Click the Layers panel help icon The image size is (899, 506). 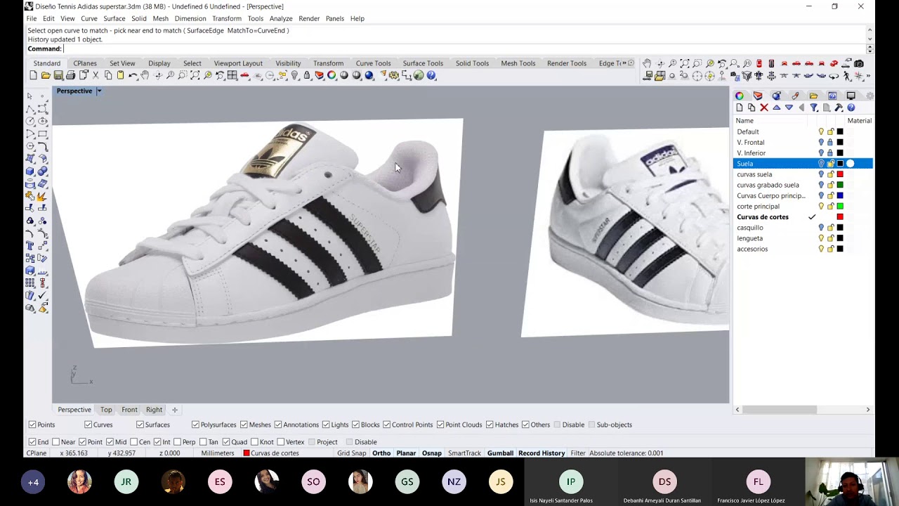point(851,108)
